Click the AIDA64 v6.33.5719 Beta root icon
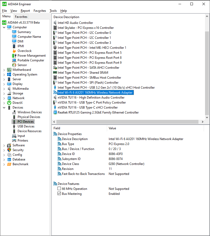Screen dimensions: 210x236 click(4, 23)
